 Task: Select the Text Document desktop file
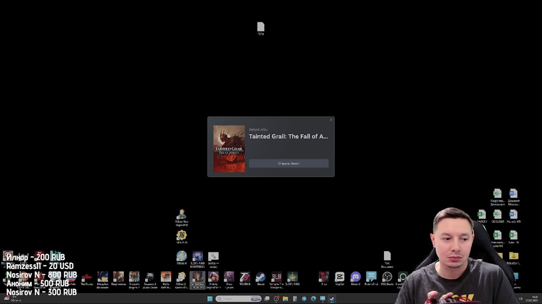[387, 256]
